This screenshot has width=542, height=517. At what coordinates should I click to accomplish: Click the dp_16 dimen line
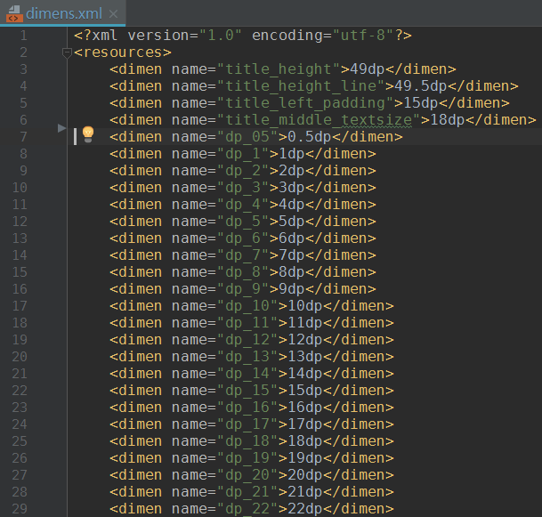[252, 408]
